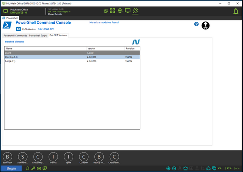Click the update icon beside PoSh Version
This screenshot has width=243, height=172.
[18, 29]
